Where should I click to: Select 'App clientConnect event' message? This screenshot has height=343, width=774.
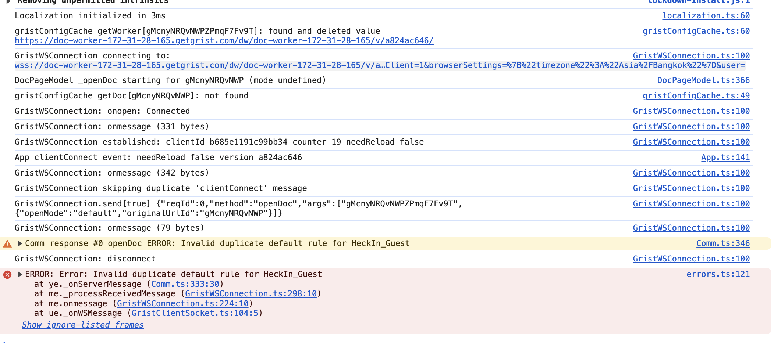(158, 158)
